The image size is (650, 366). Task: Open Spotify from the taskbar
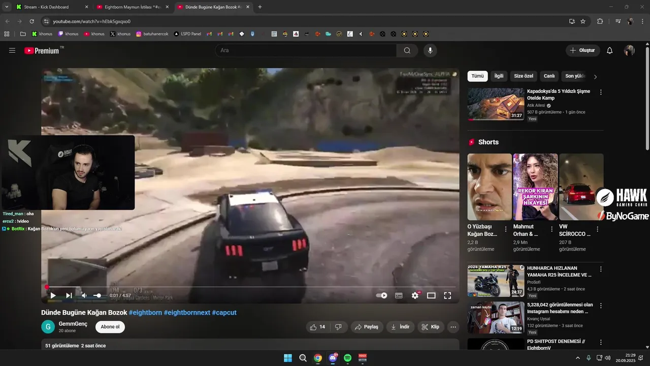point(348,358)
